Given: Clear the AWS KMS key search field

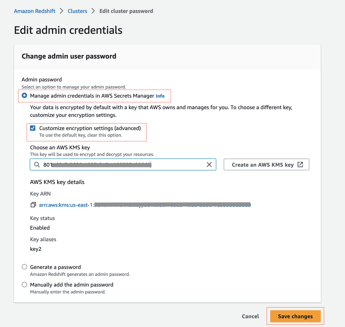Looking at the screenshot, I should coord(209,164).
